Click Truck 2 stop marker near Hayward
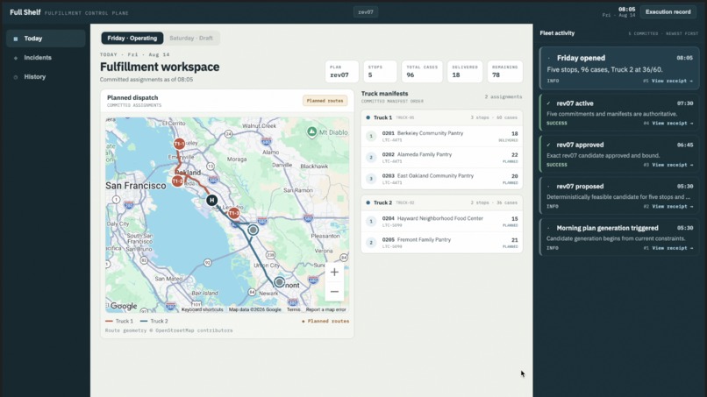This screenshot has width=707, height=397. click(x=253, y=230)
